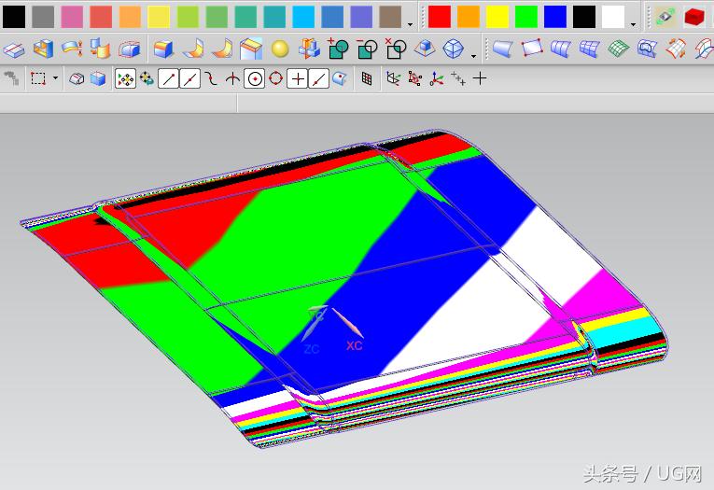Viewport: 714px width, 490px height.
Task: Toggle the Arc Center snap point
Action: tap(254, 79)
